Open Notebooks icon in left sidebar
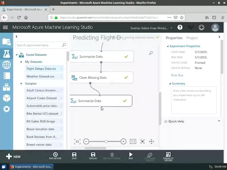Screen dimensions: 227x170 click(x=7, y=76)
